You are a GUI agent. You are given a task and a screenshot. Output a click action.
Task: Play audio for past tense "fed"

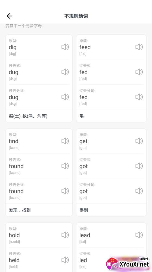pyautogui.click(x=139, y=72)
